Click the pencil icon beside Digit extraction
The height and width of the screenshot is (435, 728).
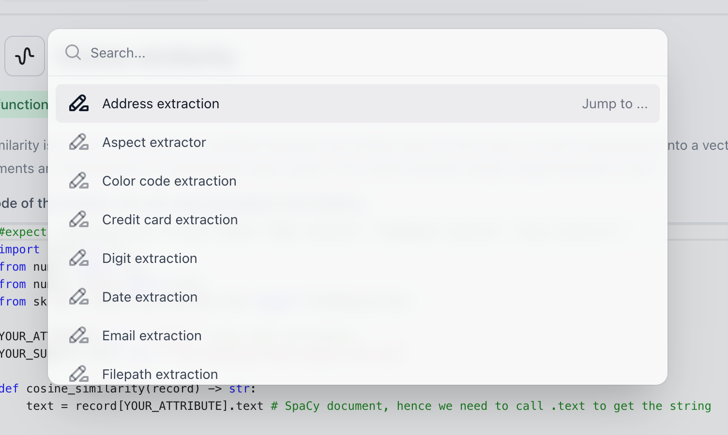click(79, 258)
